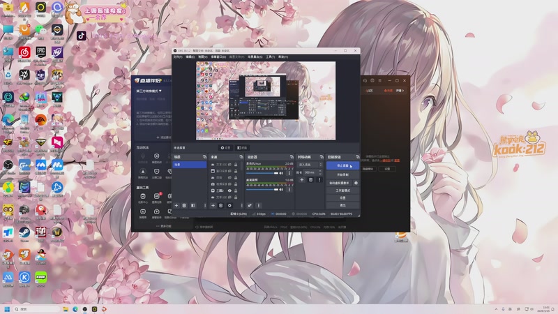Toggle lock of the visible image source row
Image resolution: width=558 pixels, height=314 pixels.
(236, 190)
